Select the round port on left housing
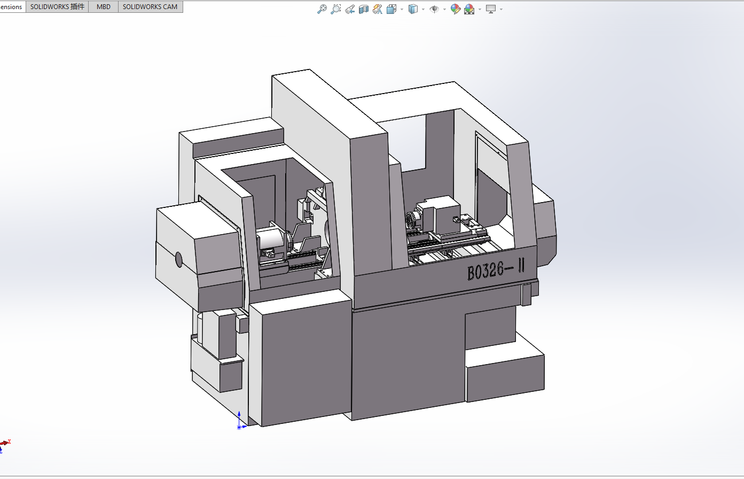 click(179, 260)
